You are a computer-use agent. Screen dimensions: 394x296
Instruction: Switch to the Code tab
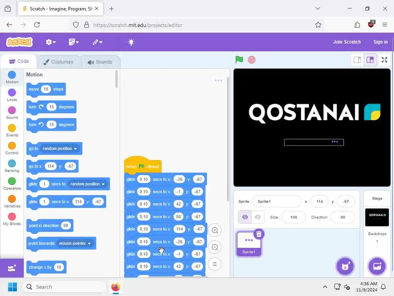click(19, 61)
